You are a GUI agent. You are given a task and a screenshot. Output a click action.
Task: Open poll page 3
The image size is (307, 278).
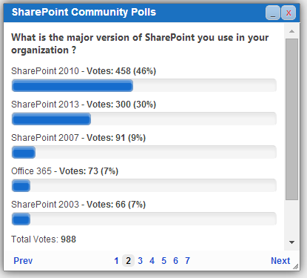(x=140, y=261)
